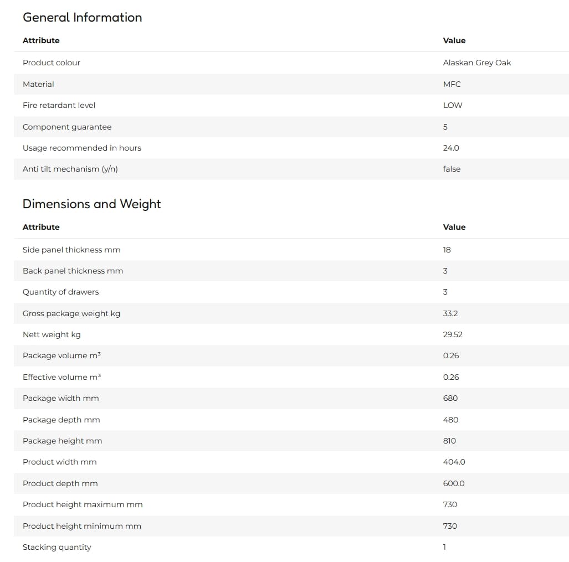Click the Stacking quantity row
Viewport: 569px width, 562px height.
[x=291, y=547]
